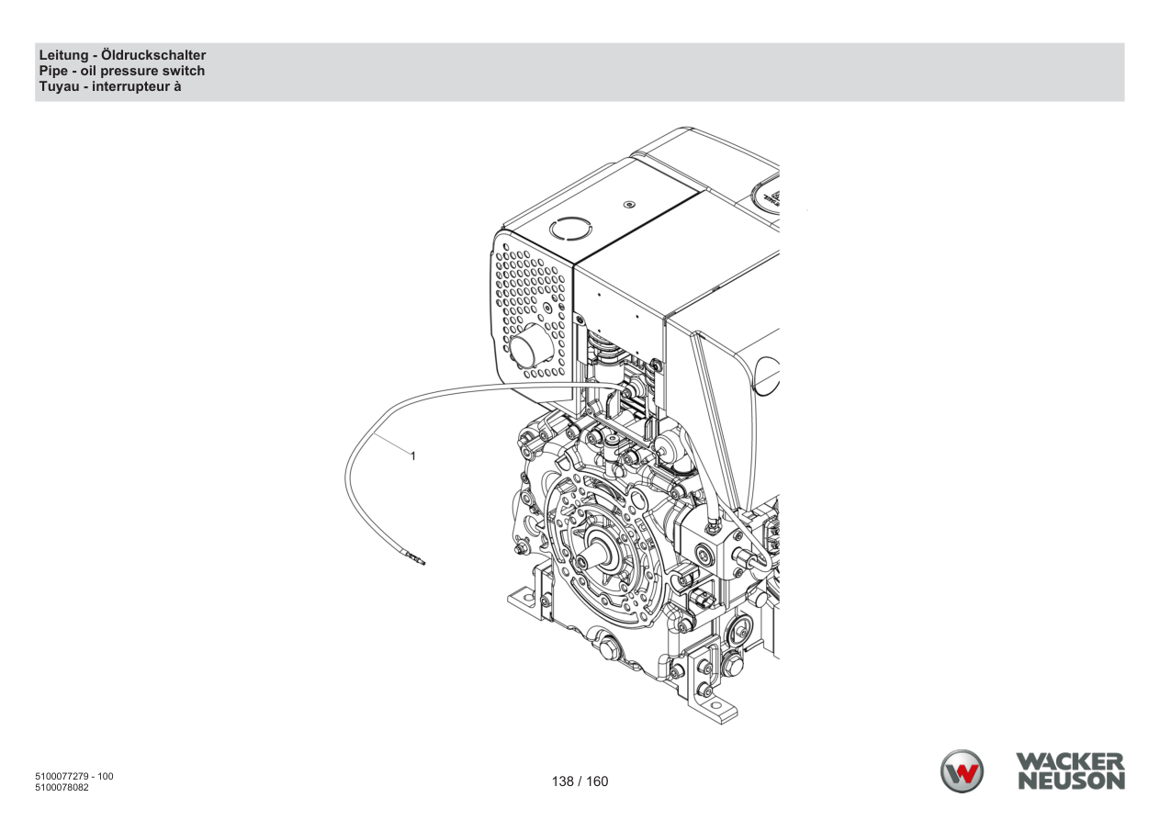Screen dimensions: 1160x820
Task: Click the document number '5100078082'
Action: tap(62, 787)
